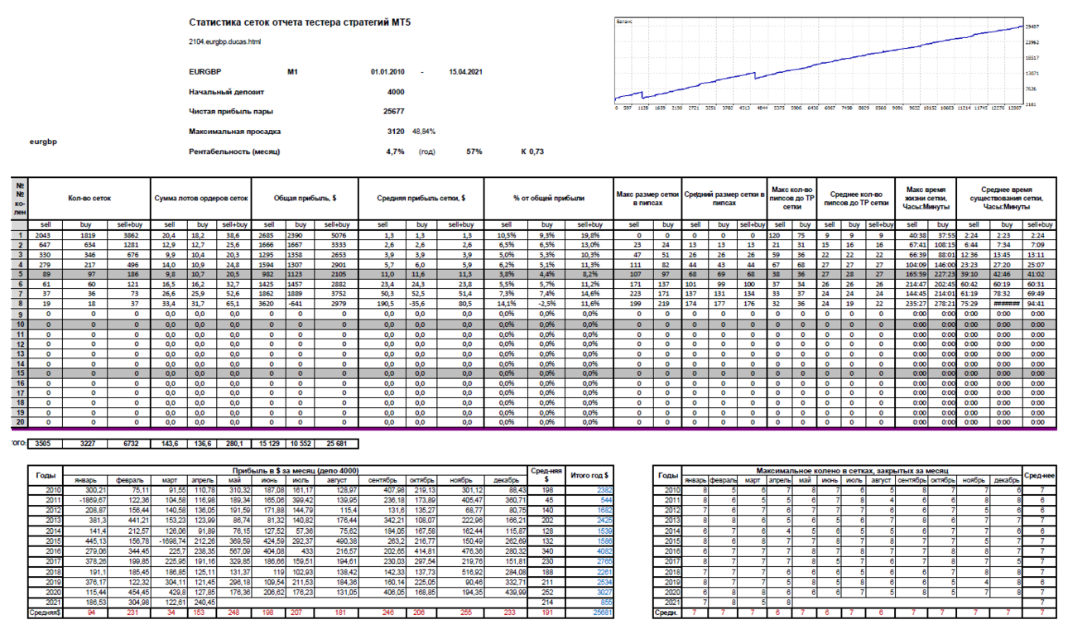Click the totals cell 15 129

[x=268, y=444]
